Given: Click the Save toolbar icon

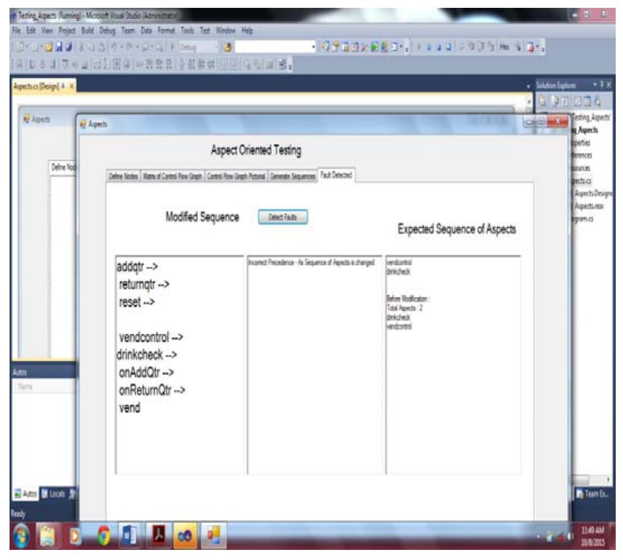Looking at the screenshot, I should click(59, 47).
